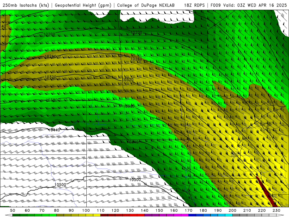Select the 200 legend value

coord(232,210)
